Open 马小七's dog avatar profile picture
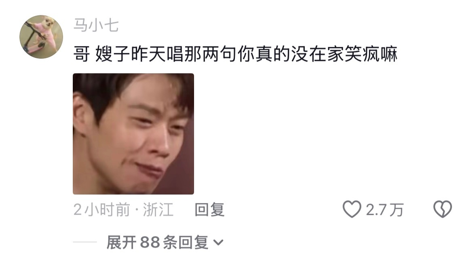473x273 pixels. pyautogui.click(x=41, y=37)
